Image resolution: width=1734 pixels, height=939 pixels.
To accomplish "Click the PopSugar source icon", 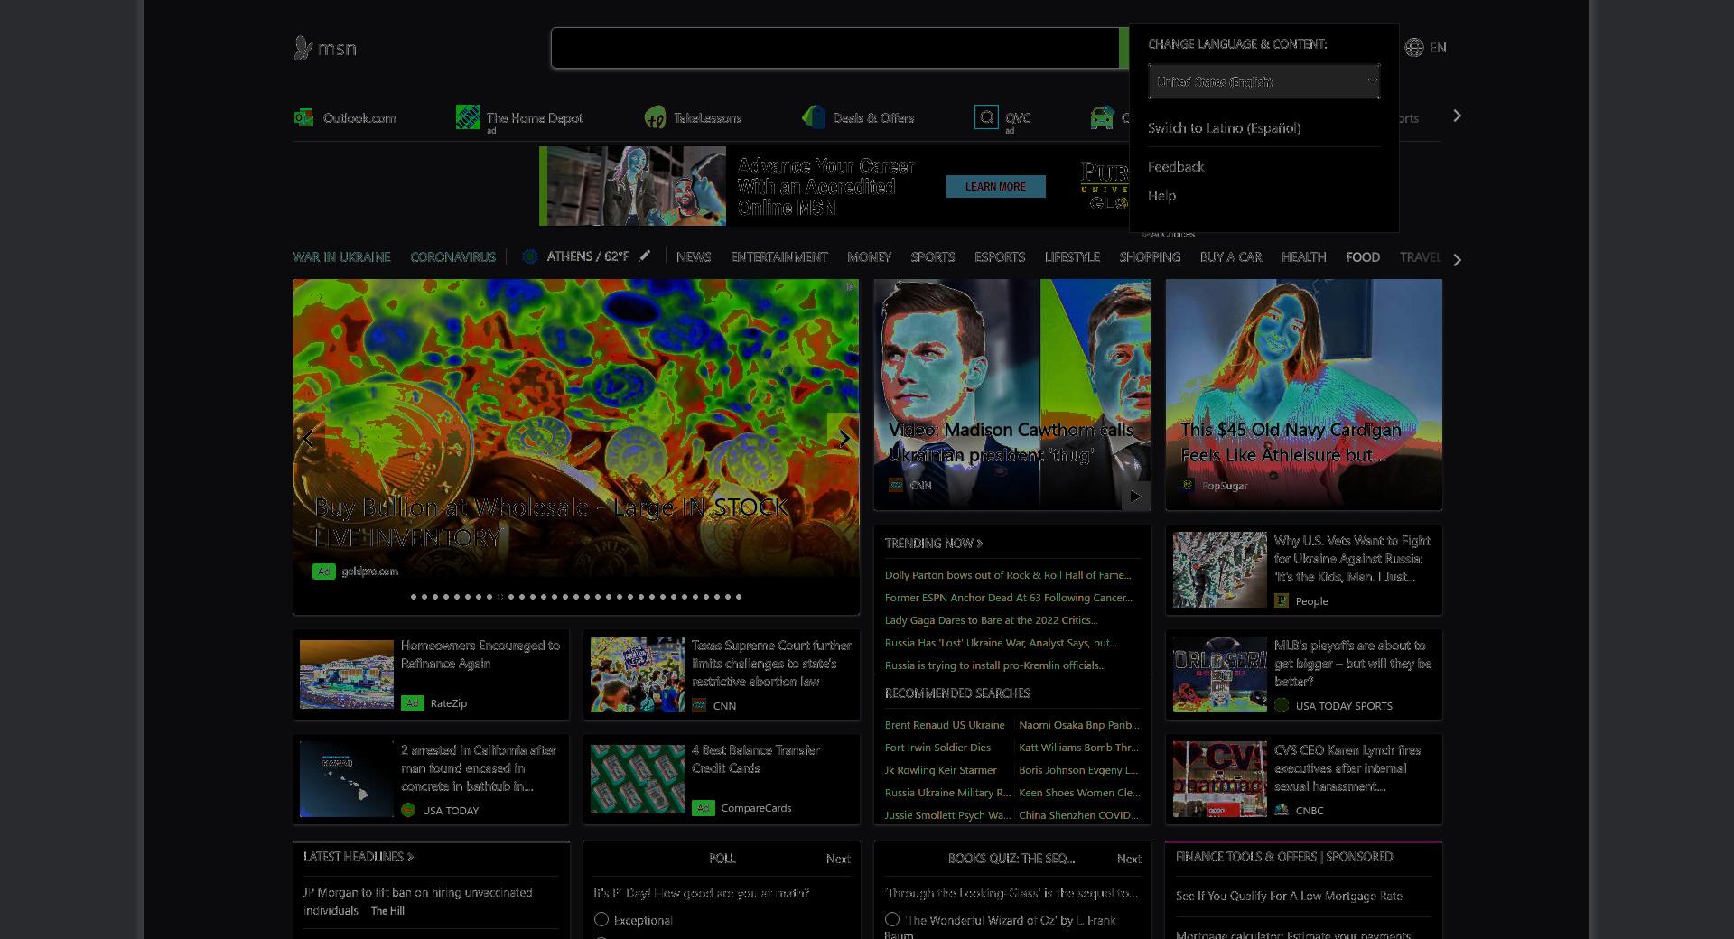I will click(x=1189, y=485).
